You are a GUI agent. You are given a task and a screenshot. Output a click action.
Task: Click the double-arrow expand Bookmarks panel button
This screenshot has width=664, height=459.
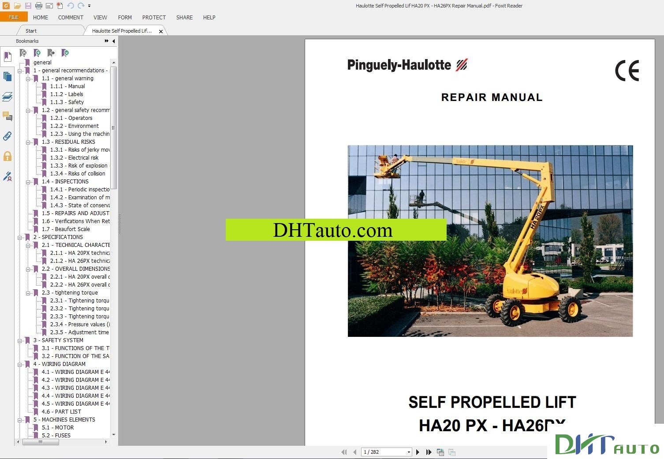click(107, 41)
